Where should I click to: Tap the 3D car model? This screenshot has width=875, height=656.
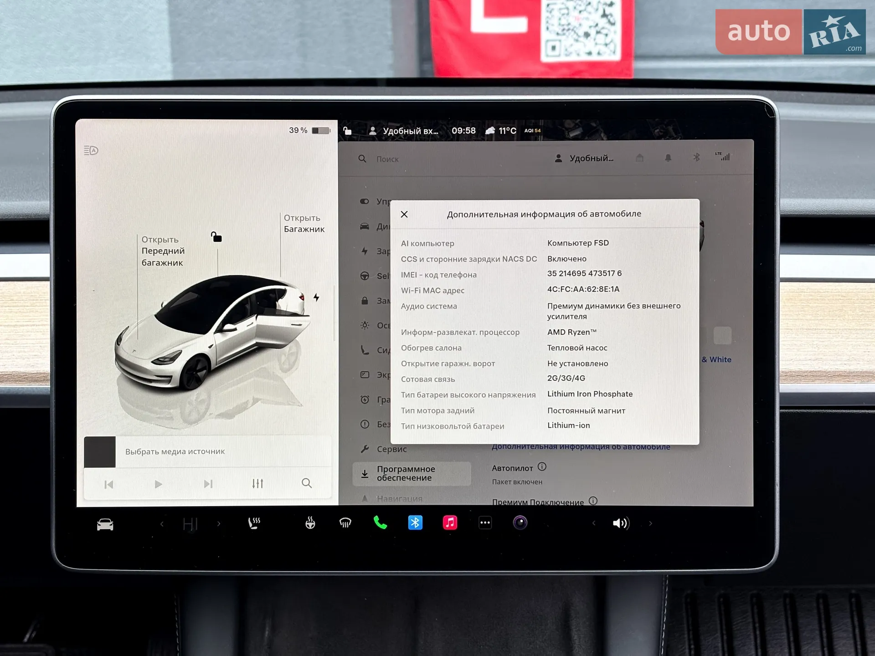click(x=212, y=333)
